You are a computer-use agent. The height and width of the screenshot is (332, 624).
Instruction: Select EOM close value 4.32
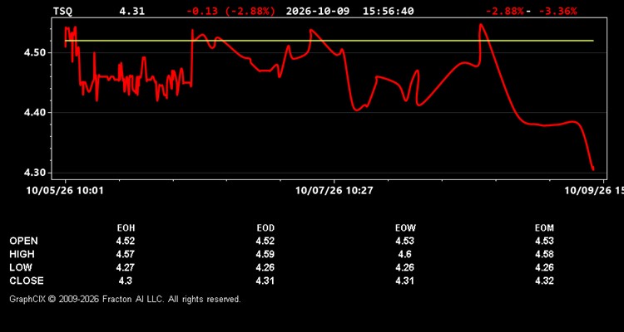pos(544,281)
